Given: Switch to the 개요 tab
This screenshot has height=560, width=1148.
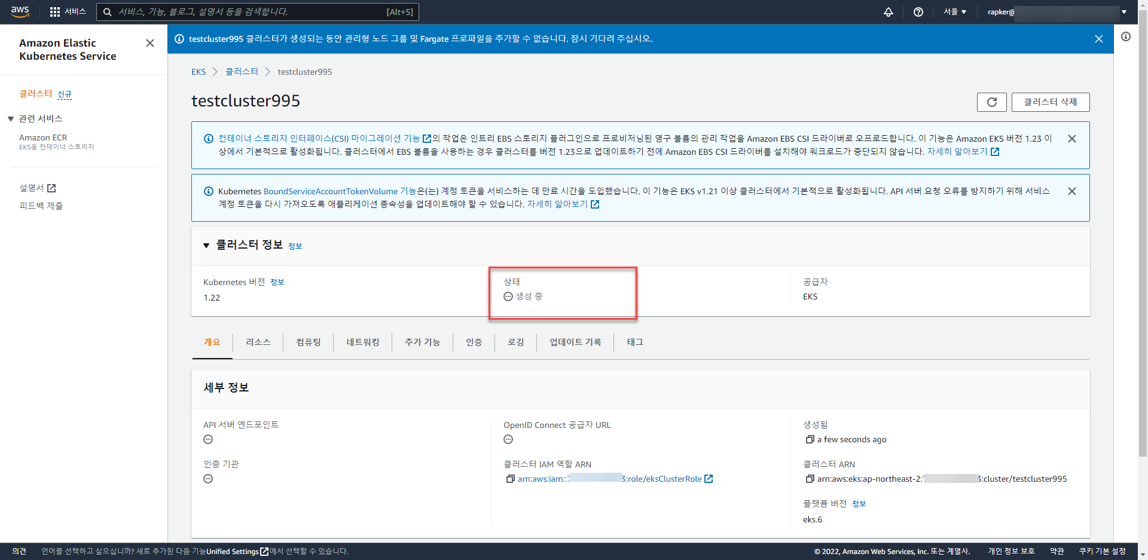Looking at the screenshot, I should click(x=212, y=342).
